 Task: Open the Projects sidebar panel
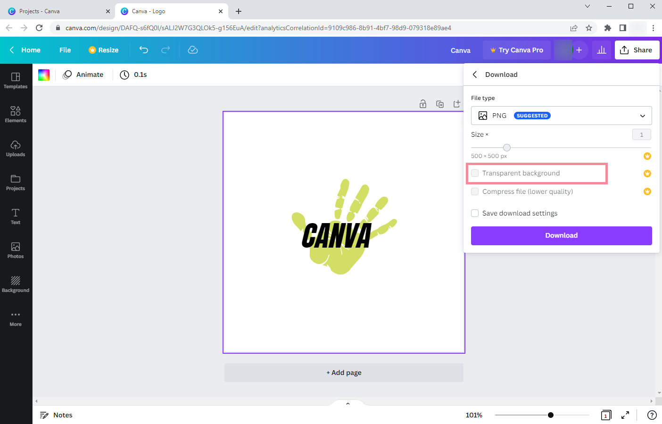[x=16, y=183]
